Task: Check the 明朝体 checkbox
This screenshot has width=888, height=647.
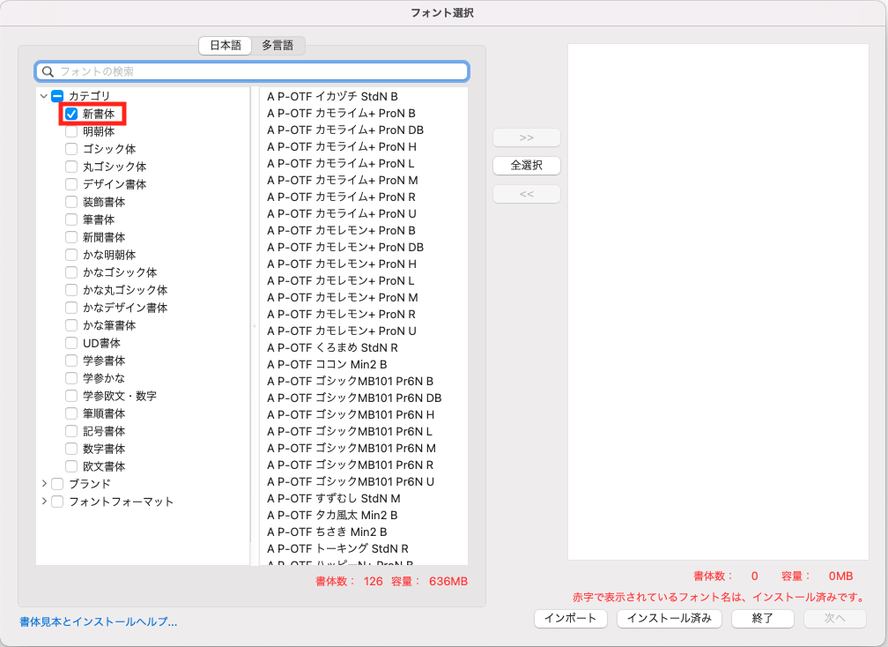Action: click(x=71, y=131)
